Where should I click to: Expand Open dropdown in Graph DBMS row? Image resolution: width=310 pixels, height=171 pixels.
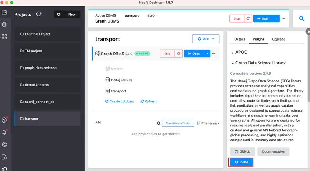pos(207,54)
